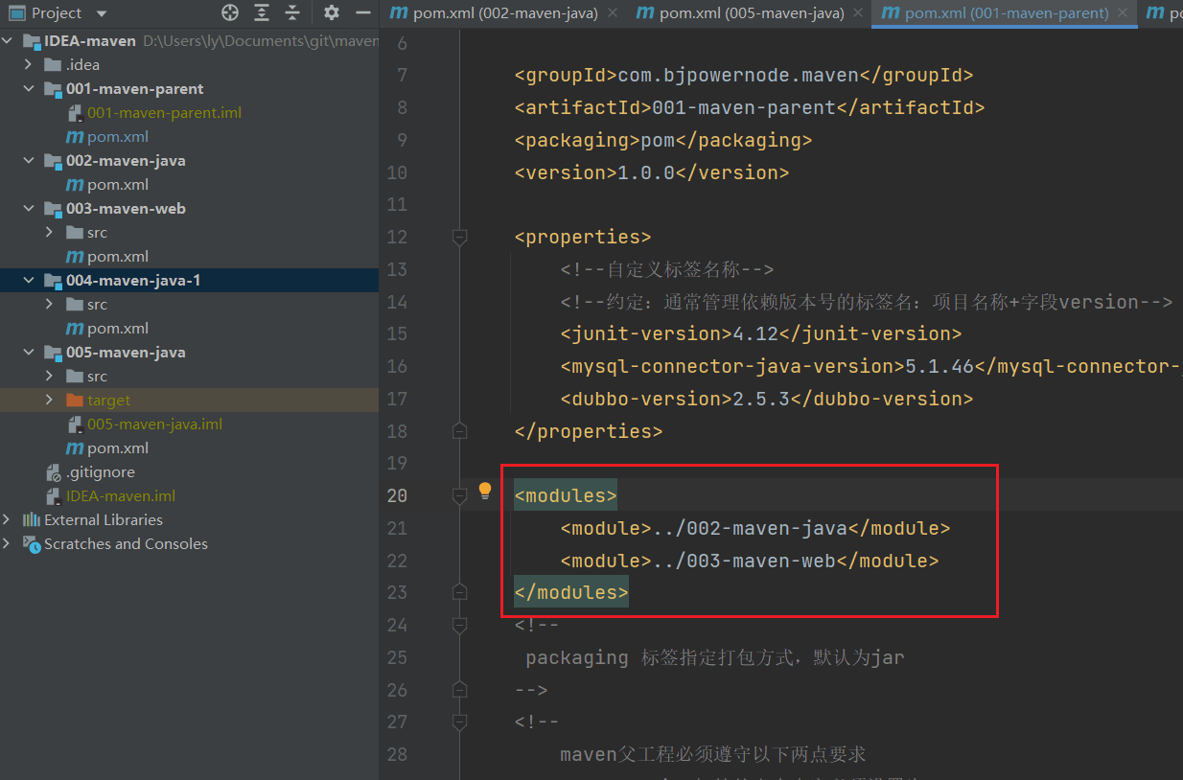Click module ../002-maven-java text
Viewport: 1183px width, 780px height.
point(755,528)
